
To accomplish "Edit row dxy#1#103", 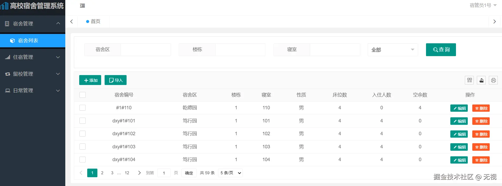I will [459, 147].
